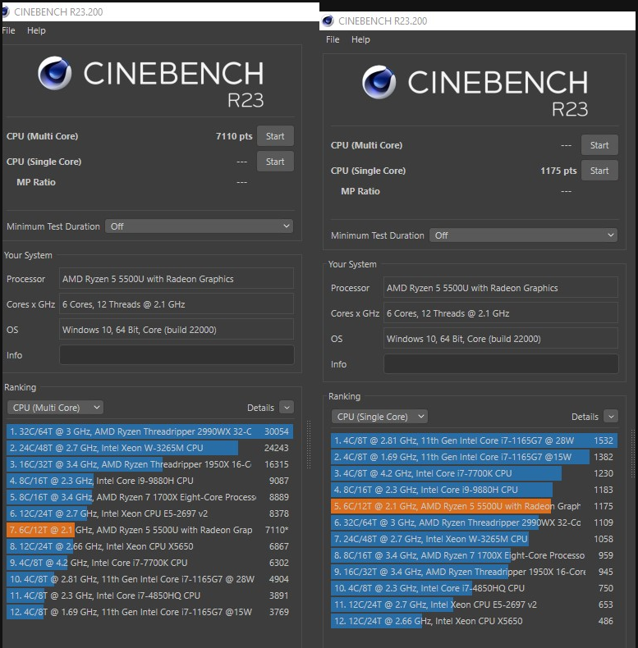This screenshot has width=638, height=648.
Task: Select i7-1165G7 @ 28W row scoring 1532
Action: click(x=474, y=440)
